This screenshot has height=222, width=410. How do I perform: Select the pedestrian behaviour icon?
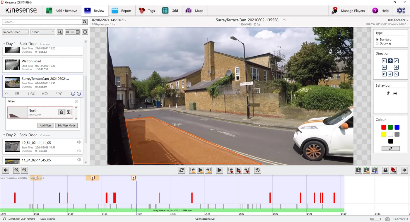pos(388,93)
